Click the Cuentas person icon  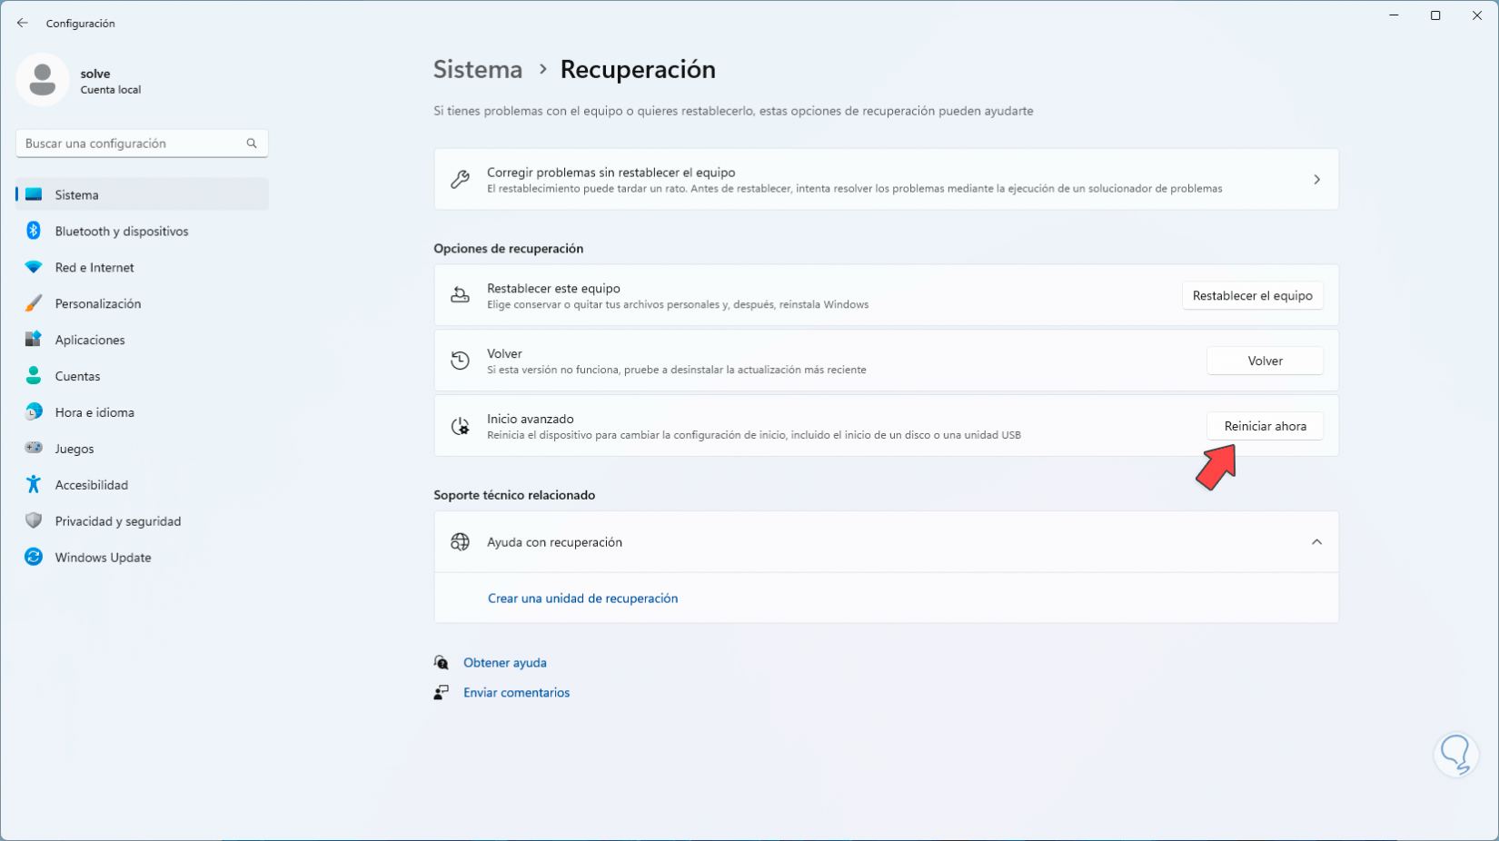pos(34,376)
